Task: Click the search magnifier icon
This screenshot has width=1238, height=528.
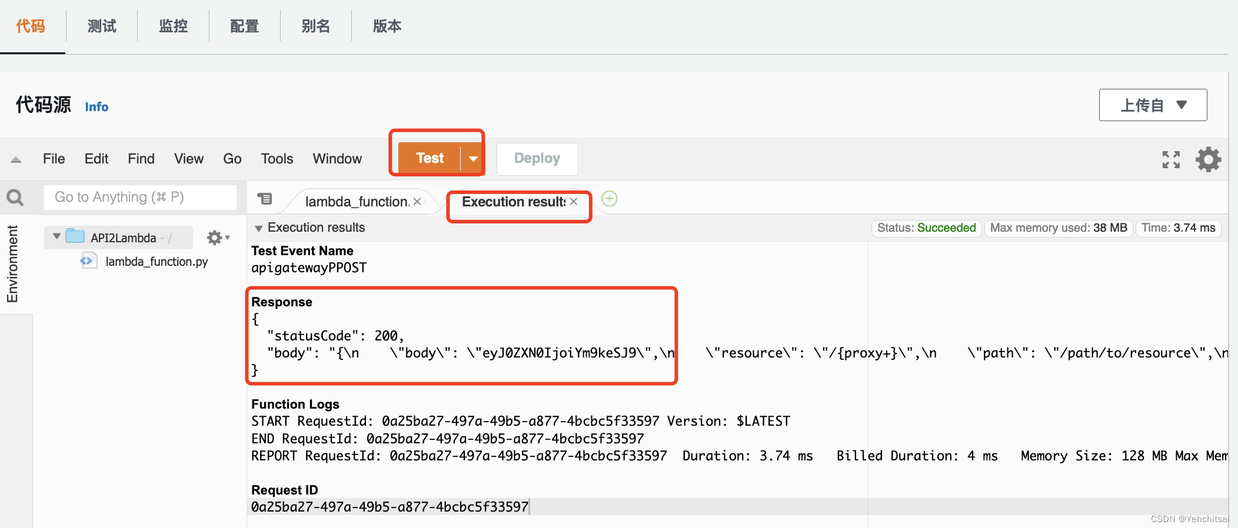Action: coord(15,198)
